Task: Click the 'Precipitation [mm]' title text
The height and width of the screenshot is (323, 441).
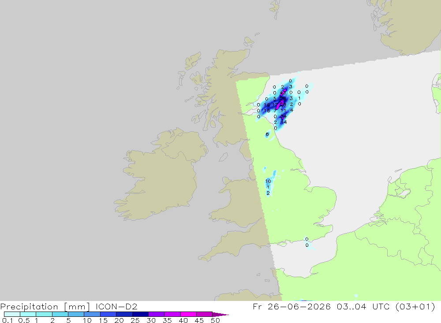Action: pyautogui.click(x=45, y=307)
